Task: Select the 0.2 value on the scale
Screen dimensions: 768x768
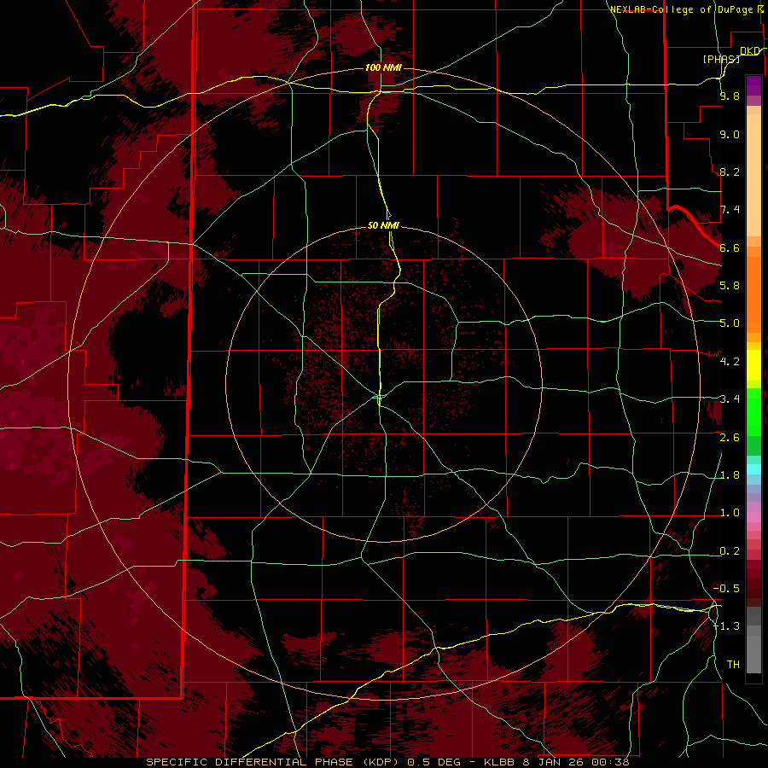Action: pos(730,551)
